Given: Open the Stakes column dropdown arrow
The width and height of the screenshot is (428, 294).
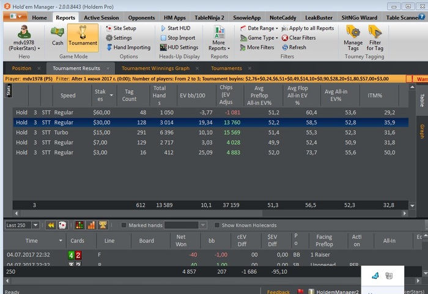Looking at the screenshot, I should click(111, 95).
